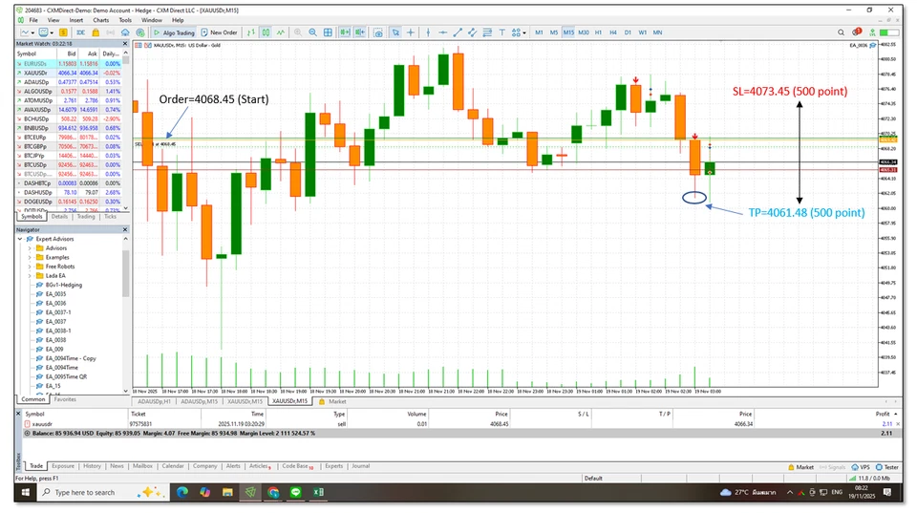
Task: Open Microsoft Edge from the taskbar
Action: (182, 493)
